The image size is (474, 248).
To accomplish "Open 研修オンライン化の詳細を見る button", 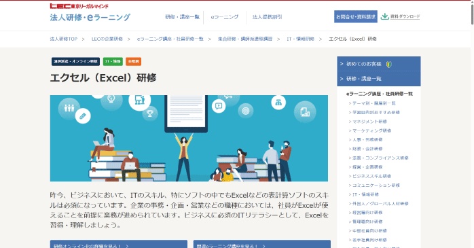I will pos(118,244).
